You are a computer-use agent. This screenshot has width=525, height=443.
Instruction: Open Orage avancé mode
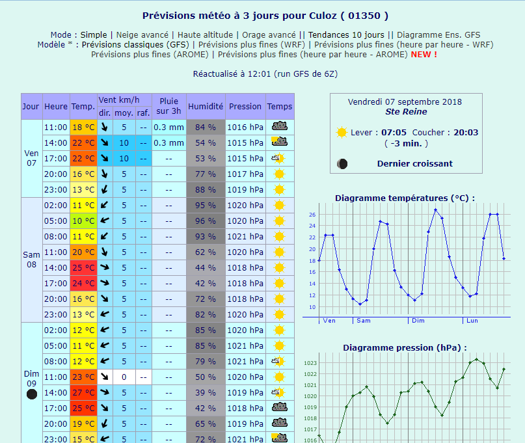(269, 35)
